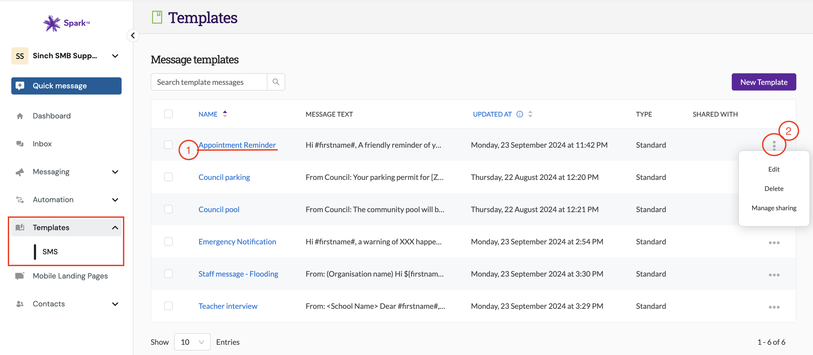Open the Emergency Notification template link
The width and height of the screenshot is (813, 355).
pos(237,242)
